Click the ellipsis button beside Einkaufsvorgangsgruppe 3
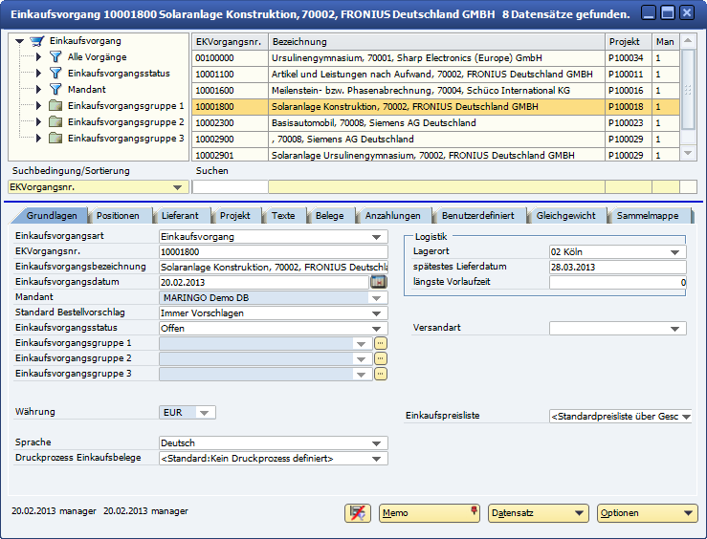Image resolution: width=707 pixels, height=539 pixels. (x=380, y=374)
